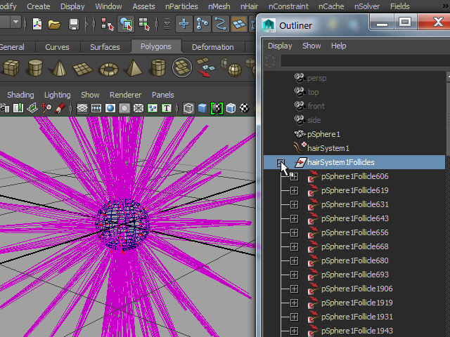Viewport: 450px width, 337px height.
Task: Expand pSphere1Follicle1919 node
Action: coord(294,303)
